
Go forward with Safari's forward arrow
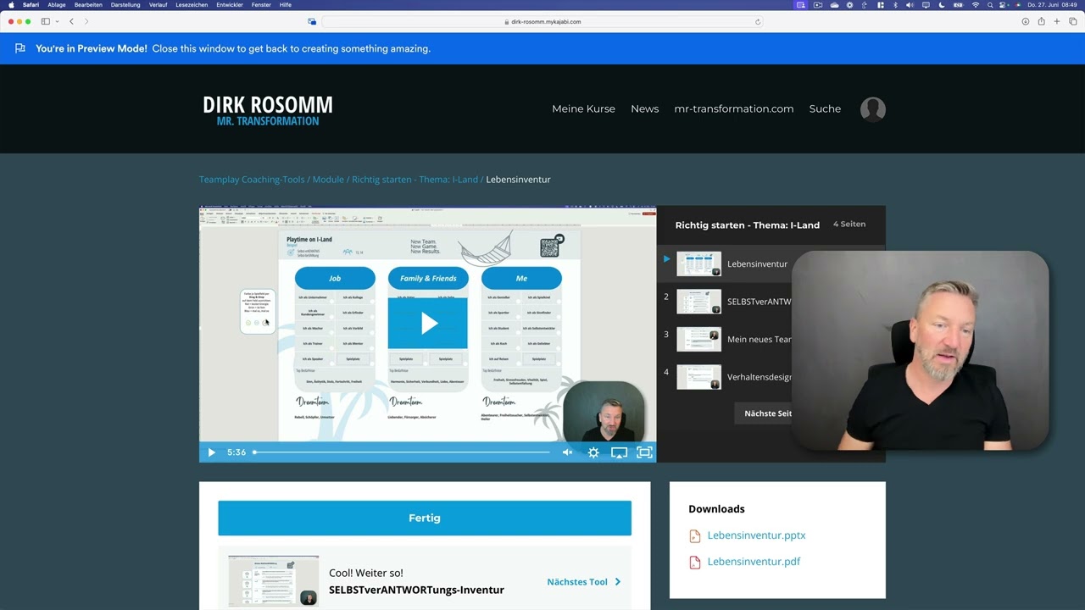pos(86,21)
